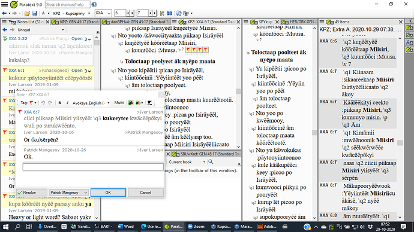Go back with the main toolbar arrow
414x232 pixels.
(4, 13)
